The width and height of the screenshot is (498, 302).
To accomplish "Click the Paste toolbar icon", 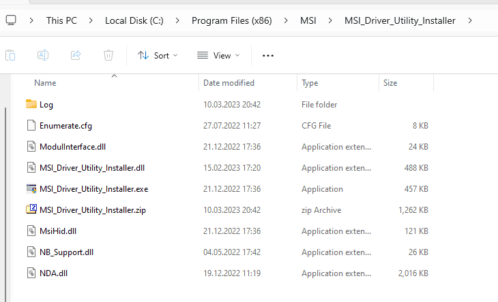I will click(x=10, y=55).
